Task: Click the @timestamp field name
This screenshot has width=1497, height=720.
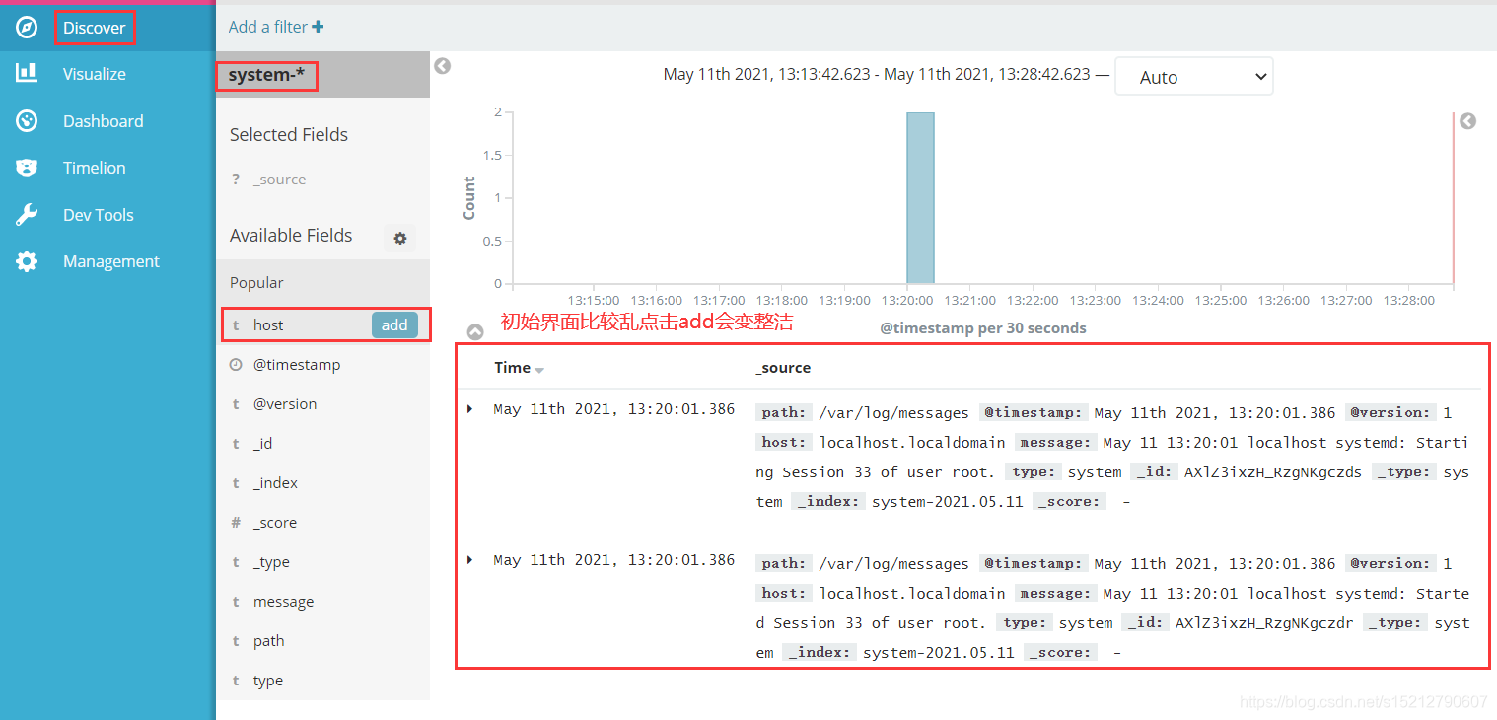Action: (297, 365)
